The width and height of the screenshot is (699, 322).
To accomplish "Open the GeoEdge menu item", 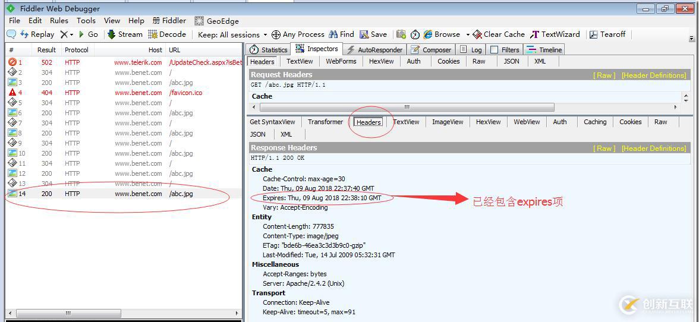I will [x=216, y=21].
